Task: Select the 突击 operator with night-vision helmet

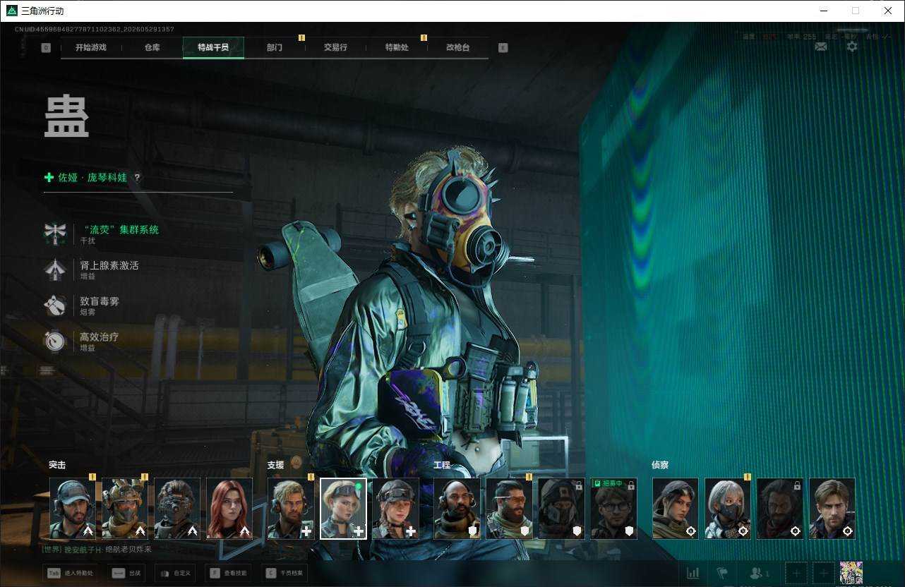Action: [177, 509]
